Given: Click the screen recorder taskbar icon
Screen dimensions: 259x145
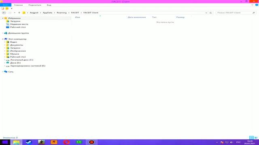Looking at the screenshot, I should tap(92, 142).
